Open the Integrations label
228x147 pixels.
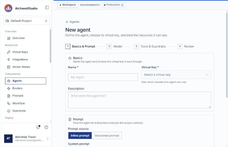tap(20, 59)
